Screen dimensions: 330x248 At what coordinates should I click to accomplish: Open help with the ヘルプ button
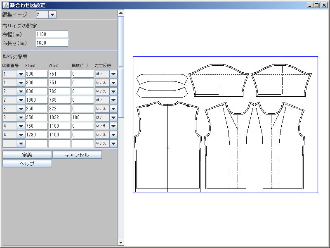point(27,163)
